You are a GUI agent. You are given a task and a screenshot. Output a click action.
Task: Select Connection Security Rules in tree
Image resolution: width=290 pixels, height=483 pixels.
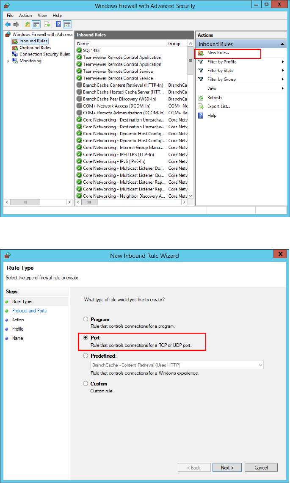45,54
